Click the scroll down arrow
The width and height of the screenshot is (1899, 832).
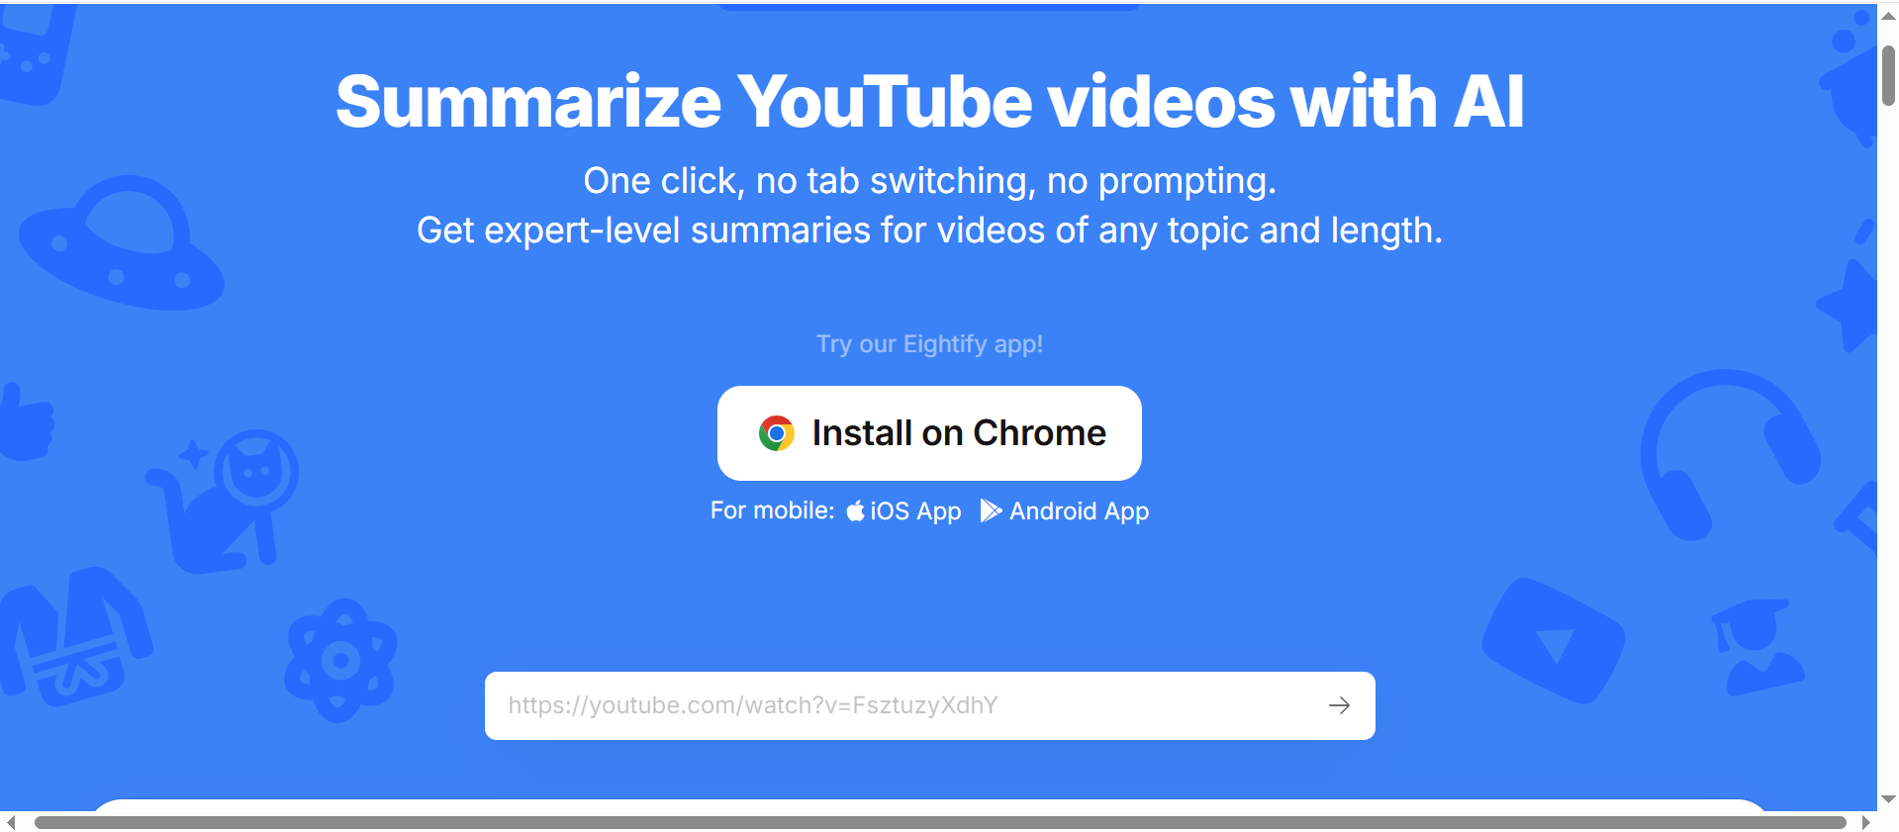pos(1888,799)
